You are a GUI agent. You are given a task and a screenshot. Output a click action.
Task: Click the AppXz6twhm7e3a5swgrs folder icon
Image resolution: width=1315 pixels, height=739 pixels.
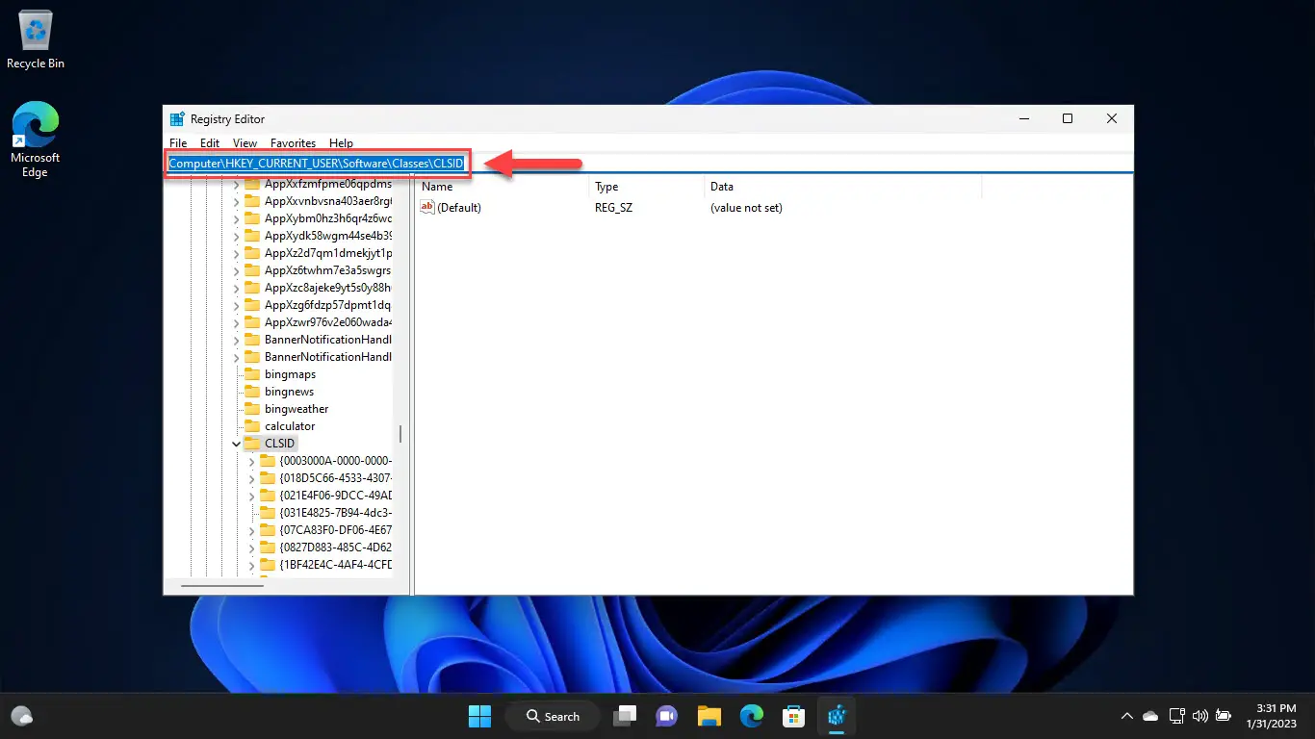pyautogui.click(x=252, y=270)
